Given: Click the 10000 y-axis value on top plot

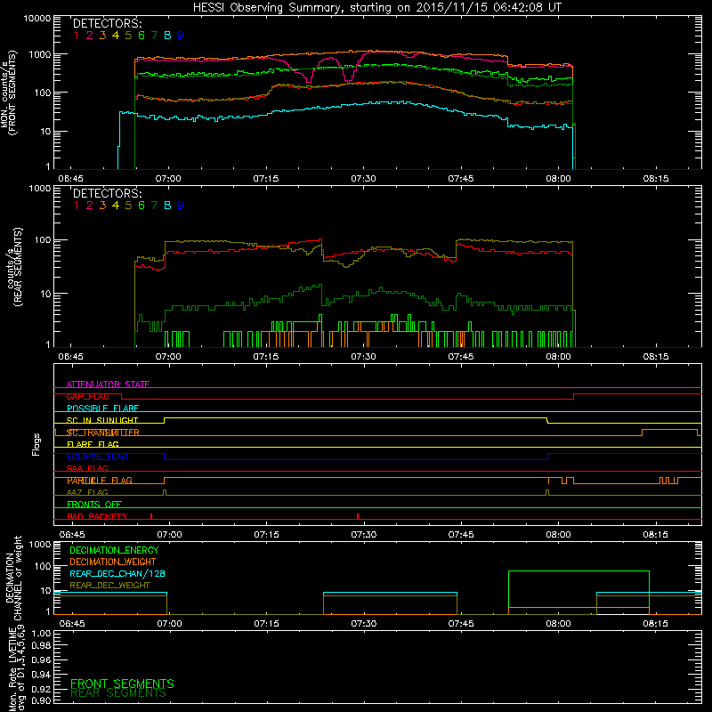Looking at the screenshot, I should pos(37,19).
